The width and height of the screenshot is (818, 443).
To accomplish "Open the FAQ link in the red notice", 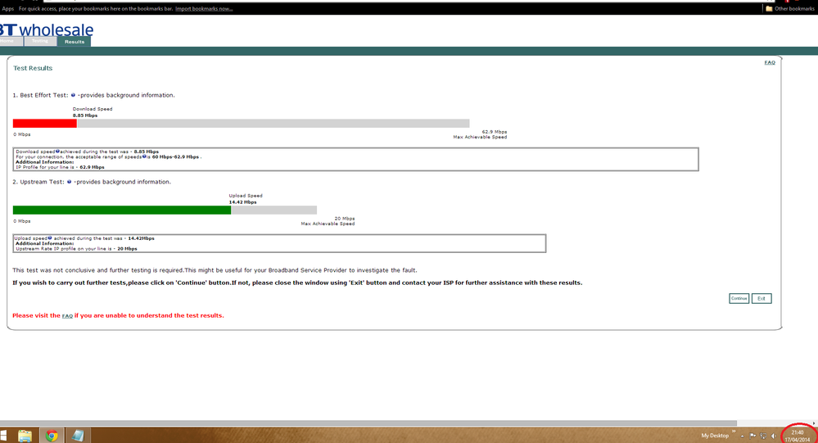I will tap(67, 316).
